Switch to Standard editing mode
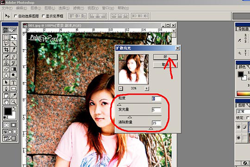 click(x=6, y=125)
